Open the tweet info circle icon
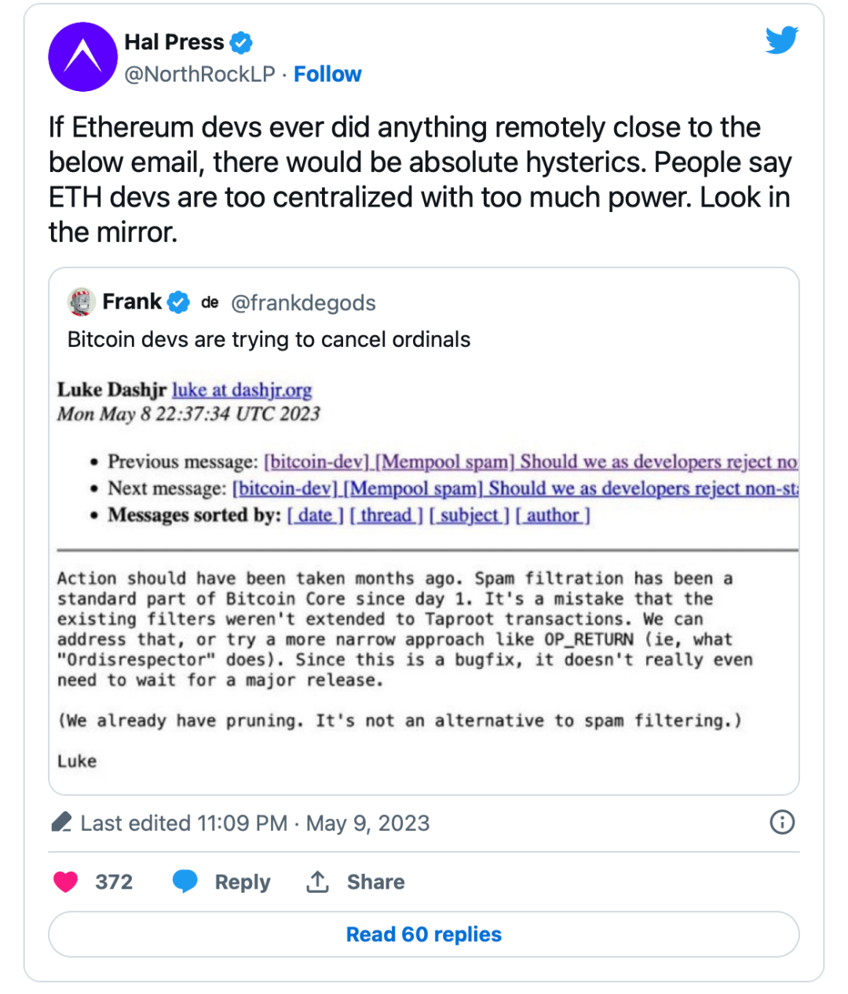The height and width of the screenshot is (994, 848). pos(782,822)
